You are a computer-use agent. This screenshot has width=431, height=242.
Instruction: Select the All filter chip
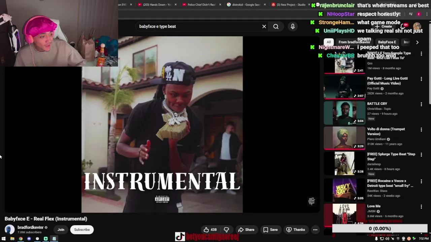coord(329,42)
